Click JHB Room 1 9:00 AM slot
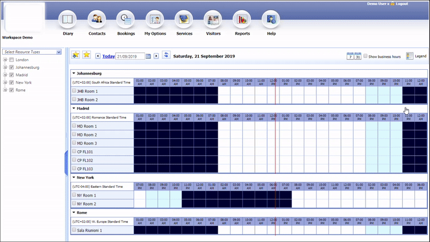This screenshot has width=430, height=242. [236, 91]
